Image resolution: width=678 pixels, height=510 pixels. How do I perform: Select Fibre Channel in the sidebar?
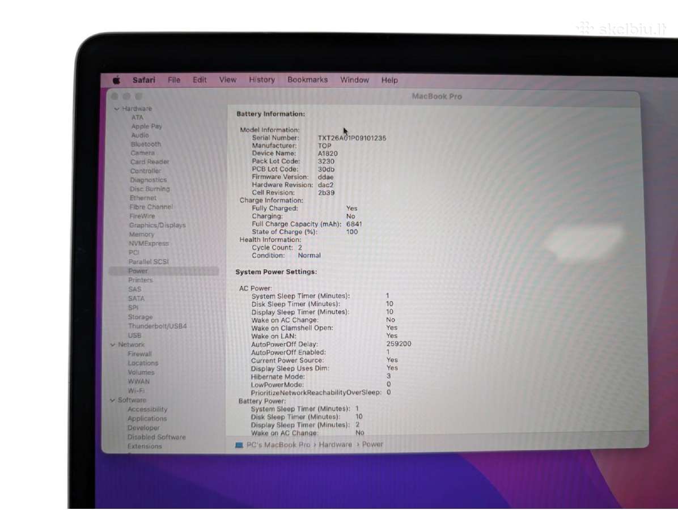pyautogui.click(x=151, y=207)
